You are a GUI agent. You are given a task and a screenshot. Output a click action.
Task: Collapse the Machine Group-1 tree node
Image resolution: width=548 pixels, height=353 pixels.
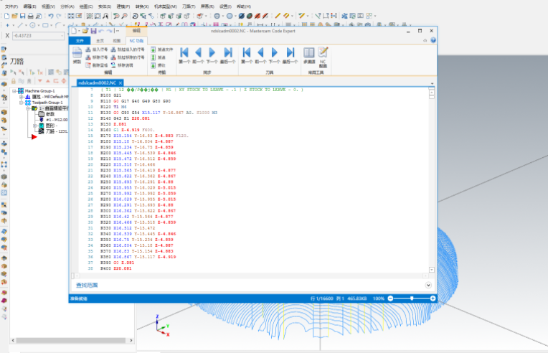pyautogui.click(x=14, y=92)
